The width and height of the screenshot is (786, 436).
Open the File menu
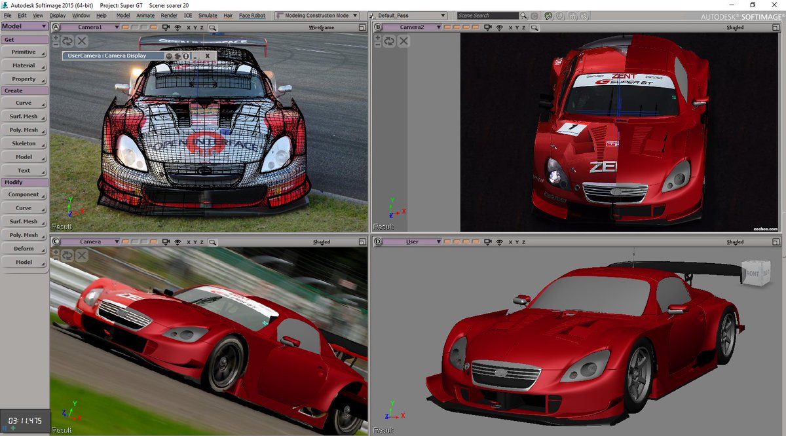[x=7, y=15]
